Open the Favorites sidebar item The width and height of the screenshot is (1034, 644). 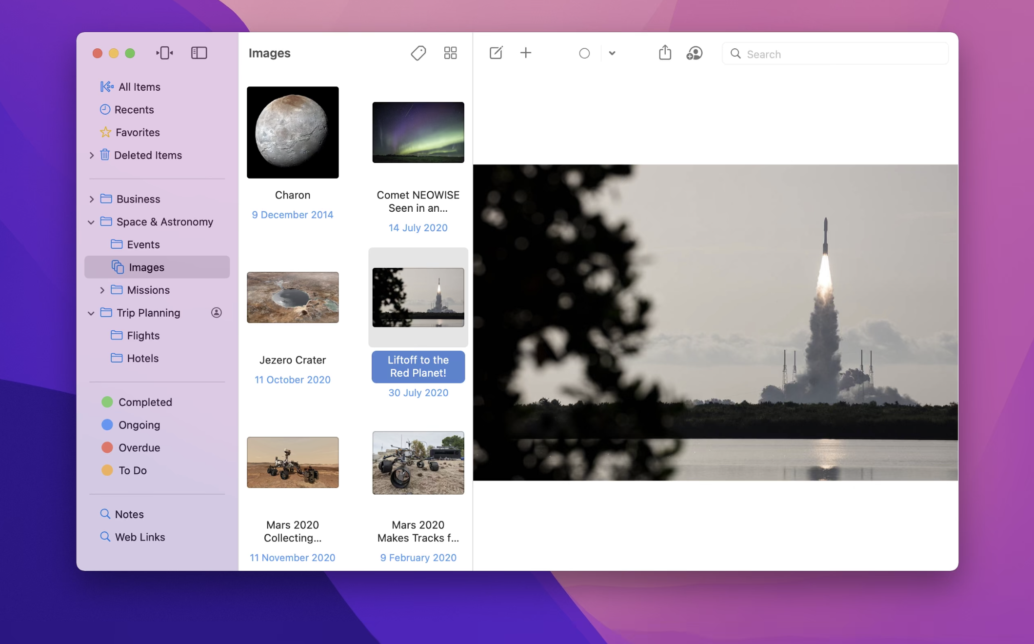137,132
